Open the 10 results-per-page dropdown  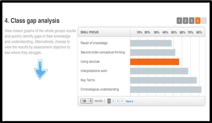point(87,101)
